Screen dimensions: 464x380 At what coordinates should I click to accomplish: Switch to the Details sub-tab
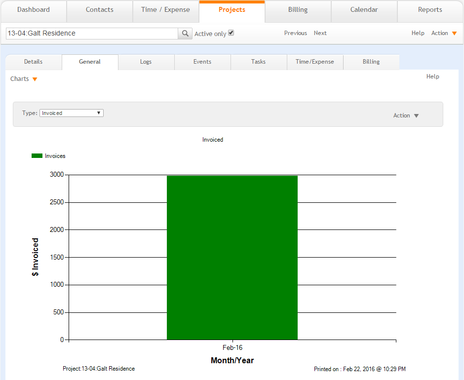[34, 62]
